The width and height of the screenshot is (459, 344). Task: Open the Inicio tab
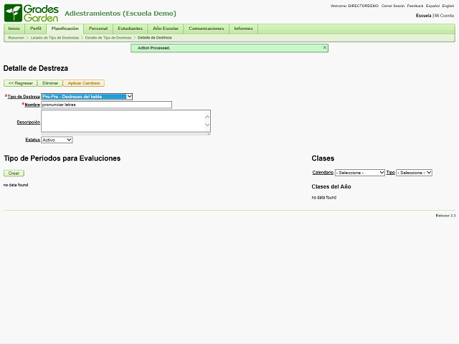pos(14,29)
